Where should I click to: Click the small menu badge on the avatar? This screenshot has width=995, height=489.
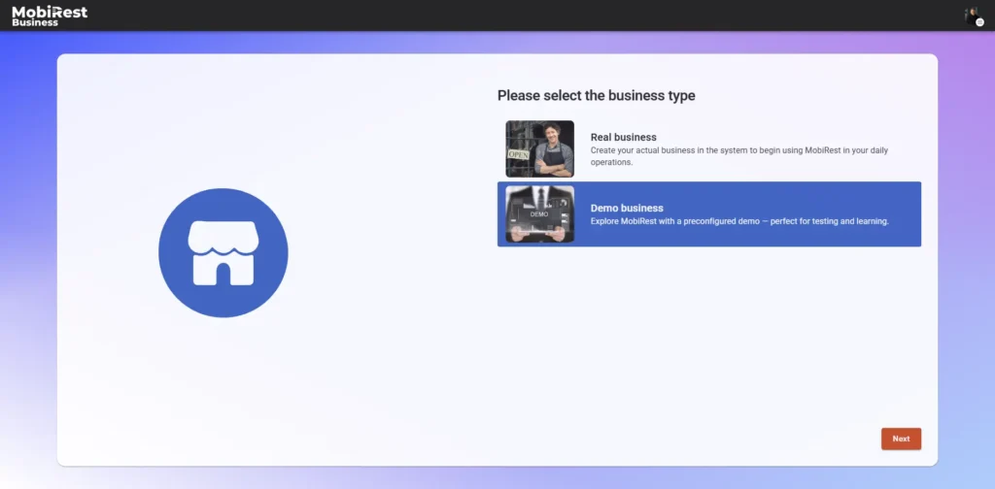979,21
